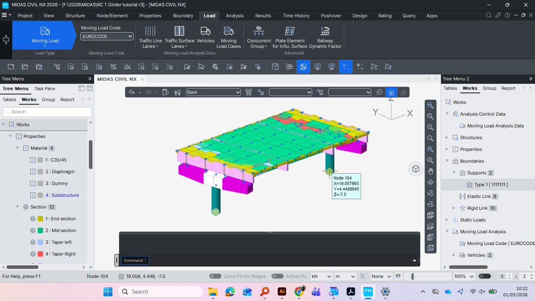The width and height of the screenshot is (535, 301).
Task: Click the Moving Load type button
Action: tap(45, 35)
